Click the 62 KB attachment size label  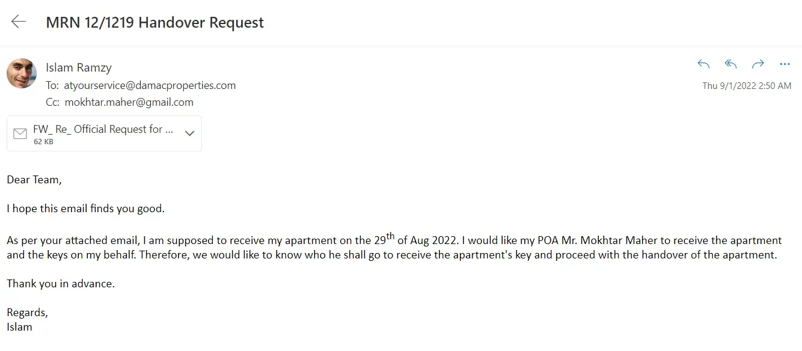click(x=43, y=142)
